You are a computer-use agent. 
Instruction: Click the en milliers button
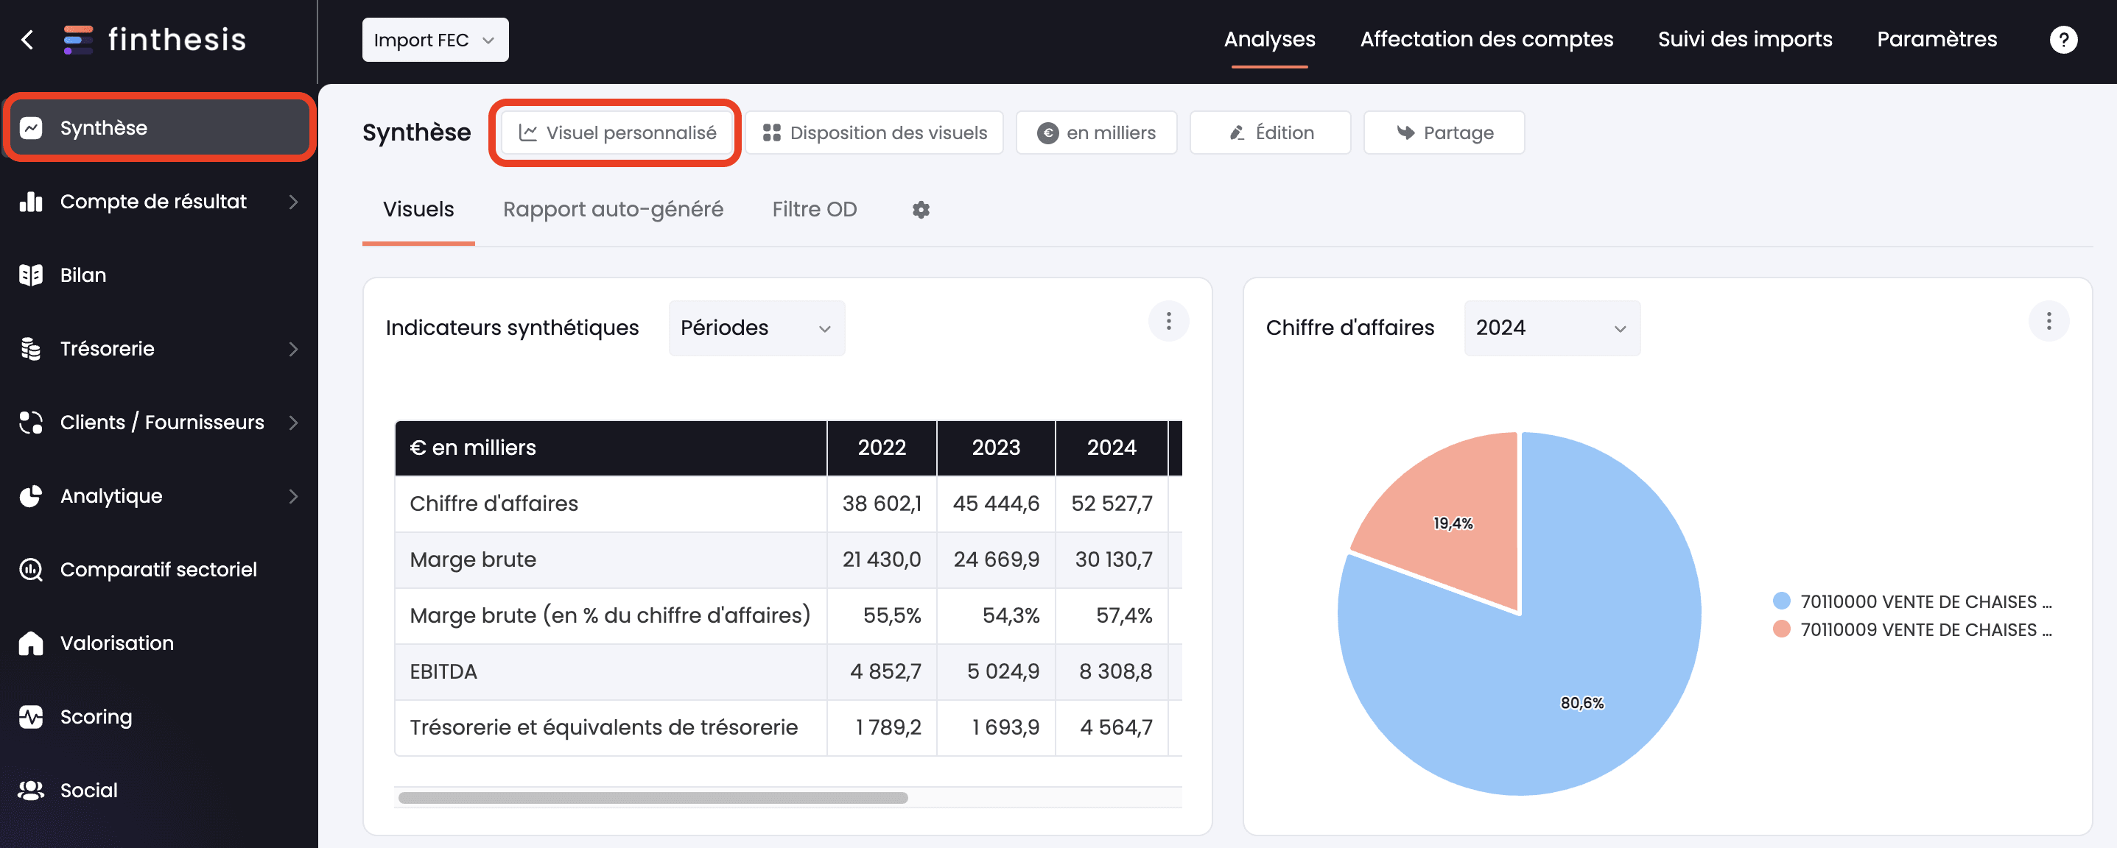(1096, 133)
